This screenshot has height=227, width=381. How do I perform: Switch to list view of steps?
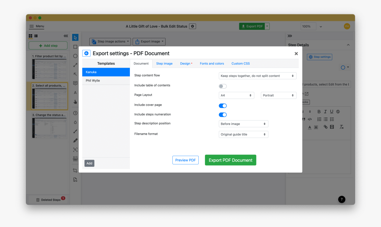(36, 36)
